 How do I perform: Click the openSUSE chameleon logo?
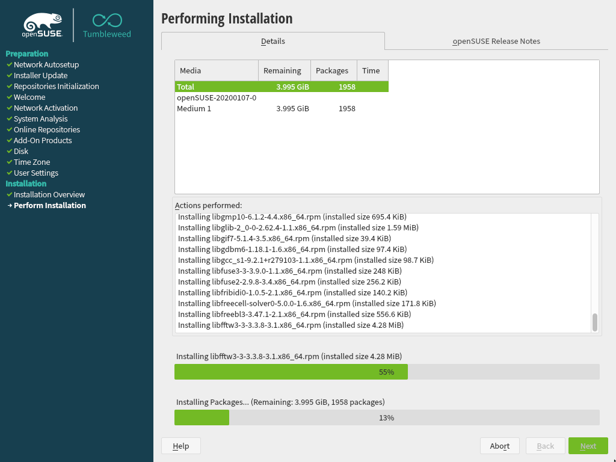[42, 25]
